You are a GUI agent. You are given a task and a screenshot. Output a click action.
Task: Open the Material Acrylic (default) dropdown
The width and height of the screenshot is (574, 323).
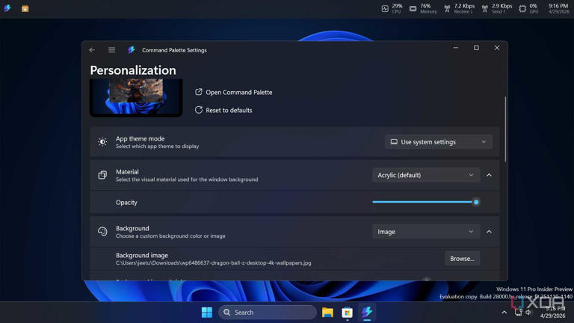(x=426, y=175)
